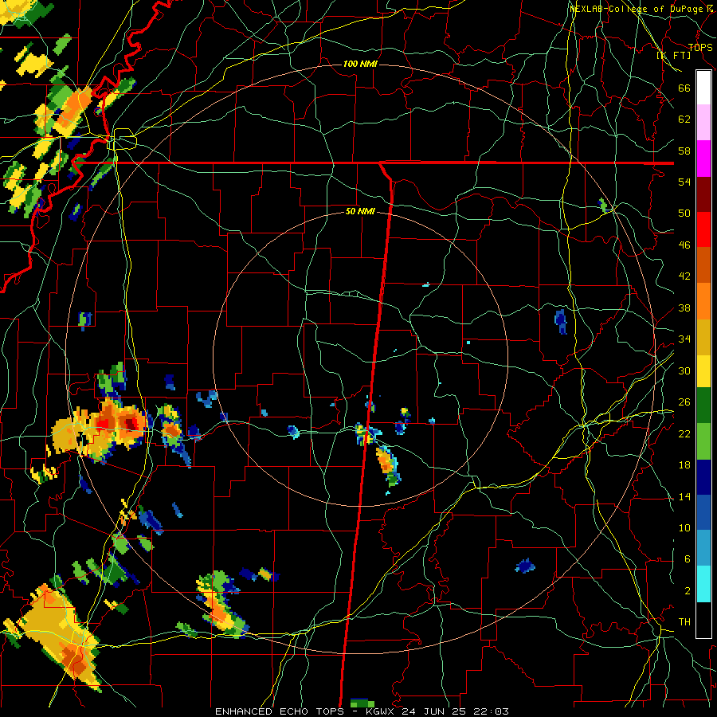Image resolution: width=717 pixels, height=717 pixels.
Task: Click the legend value 38
Action: (x=684, y=308)
